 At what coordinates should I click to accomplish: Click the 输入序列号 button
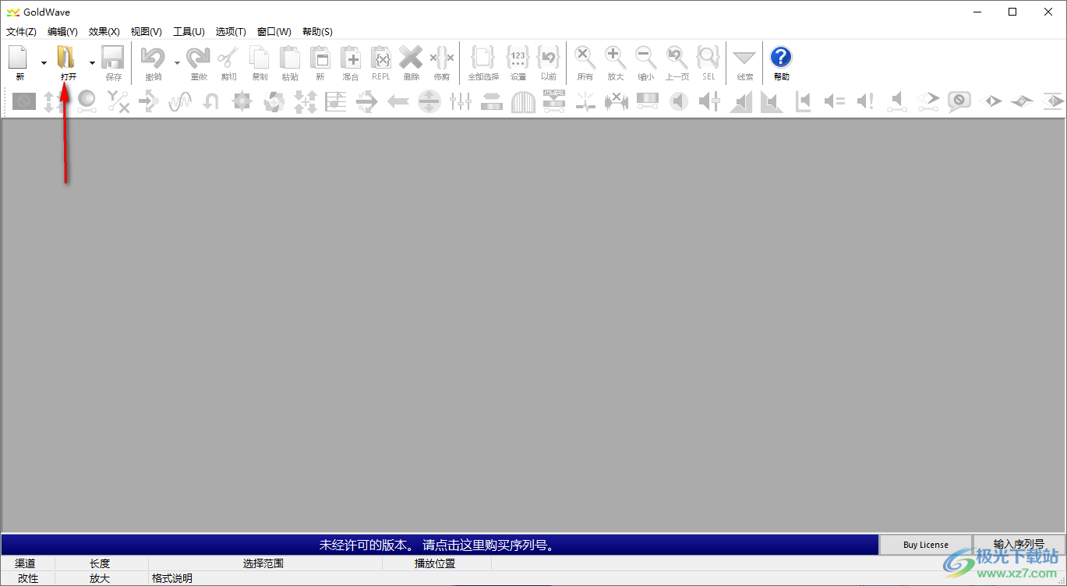[1019, 544]
